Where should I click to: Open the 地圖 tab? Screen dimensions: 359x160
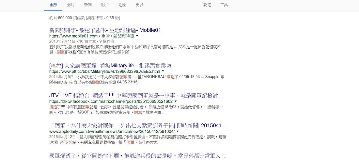(x=122, y=5)
